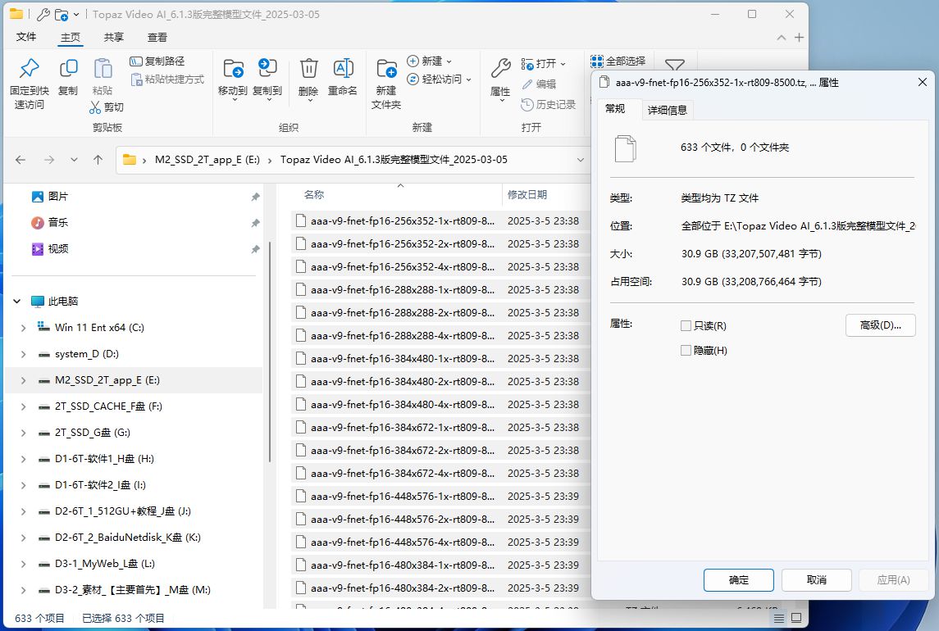Image resolution: width=939 pixels, height=631 pixels.
Task: Expand the system_D (D:) drive
Action: click(23, 354)
